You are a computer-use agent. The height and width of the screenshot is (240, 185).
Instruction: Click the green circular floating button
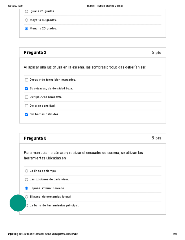pos(18,203)
